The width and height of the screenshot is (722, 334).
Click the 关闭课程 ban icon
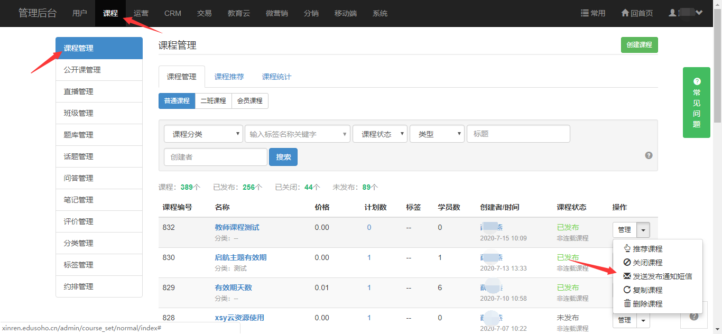click(627, 263)
